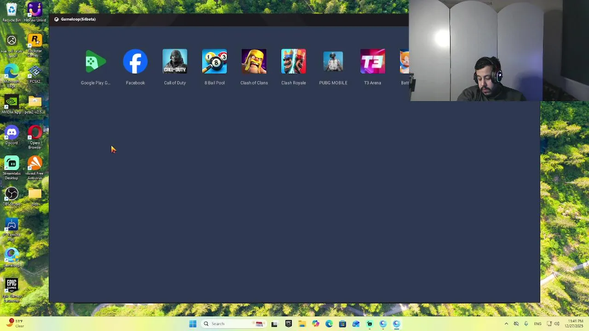Select HitPaw Univd desktop shortcut
This screenshot has height=331, width=589.
pyautogui.click(x=35, y=12)
